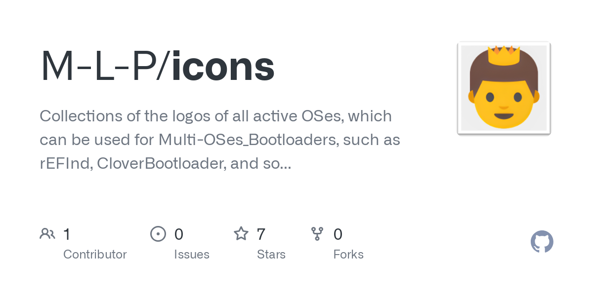Click the star icon next to 7

point(241,233)
